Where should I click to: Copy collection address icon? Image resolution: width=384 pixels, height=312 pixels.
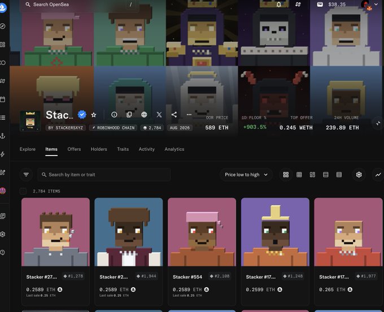129,115
